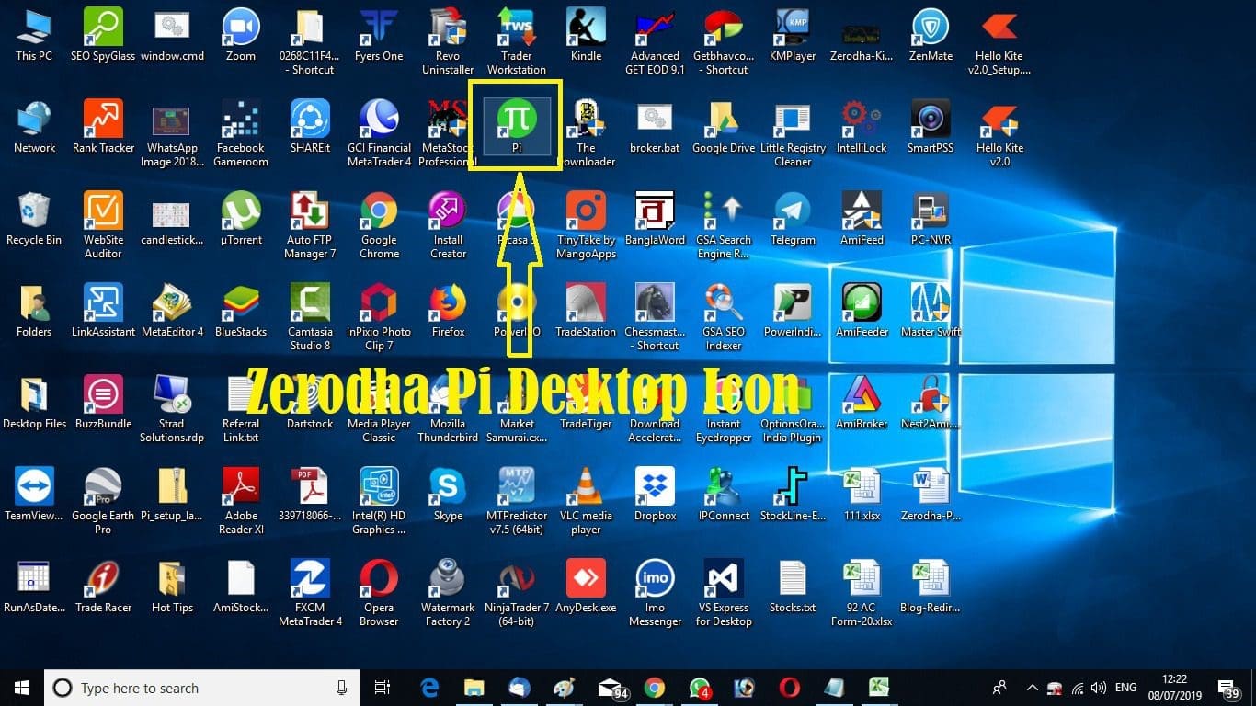
Task: Click the 'Type here to search' box
Action: coord(201,688)
